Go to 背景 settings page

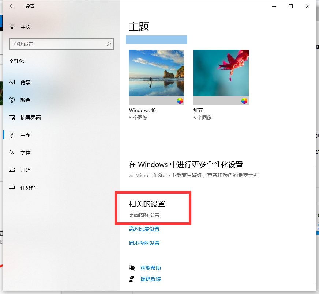pos(26,83)
